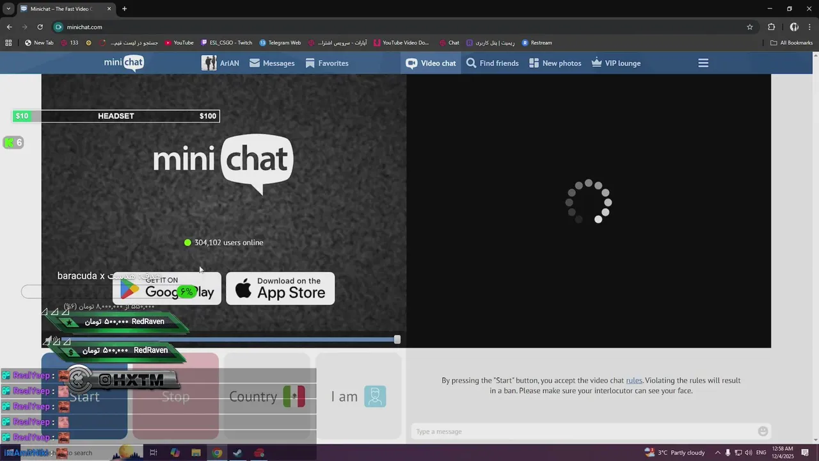Viewport: 819px width, 461px height.
Task: Open a new Chrome tab
Action: [x=124, y=9]
